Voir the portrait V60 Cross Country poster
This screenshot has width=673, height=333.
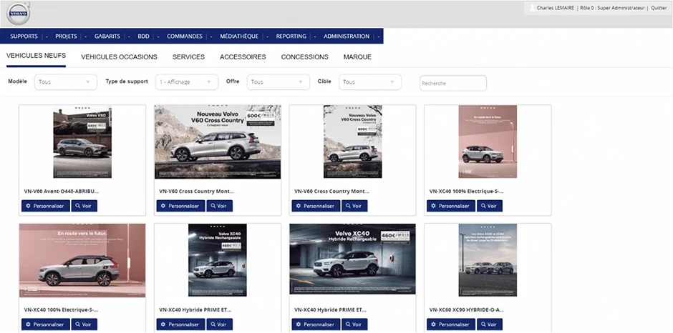[354, 206]
